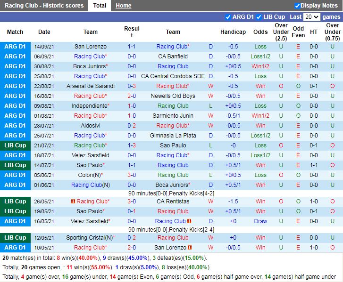343x282 pixels.
Task: Open the Newells Old Boys team page
Action: coord(173,96)
